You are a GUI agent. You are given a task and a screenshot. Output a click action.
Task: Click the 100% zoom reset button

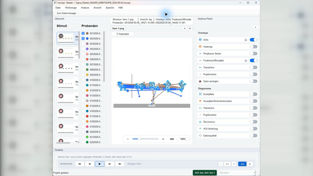(183, 139)
